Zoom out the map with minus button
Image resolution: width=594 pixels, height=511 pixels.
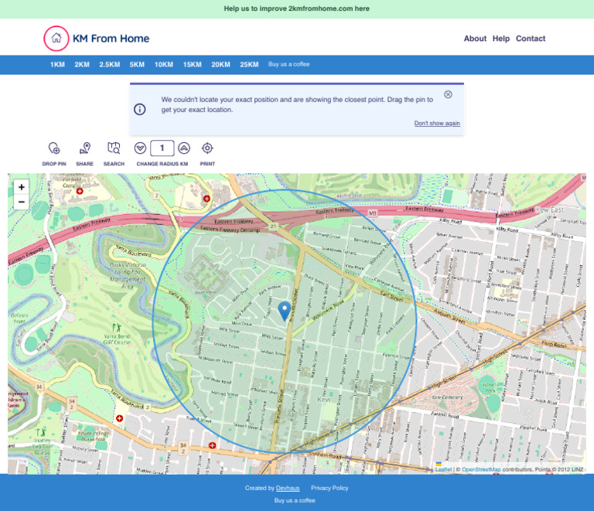pyautogui.click(x=22, y=202)
